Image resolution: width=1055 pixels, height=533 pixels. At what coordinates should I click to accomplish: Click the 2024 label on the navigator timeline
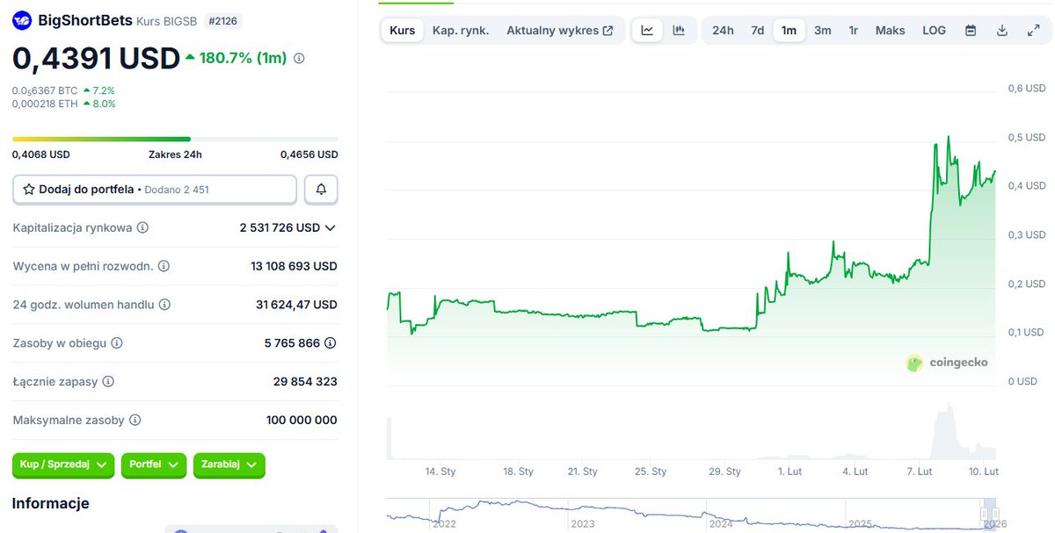coord(721,524)
